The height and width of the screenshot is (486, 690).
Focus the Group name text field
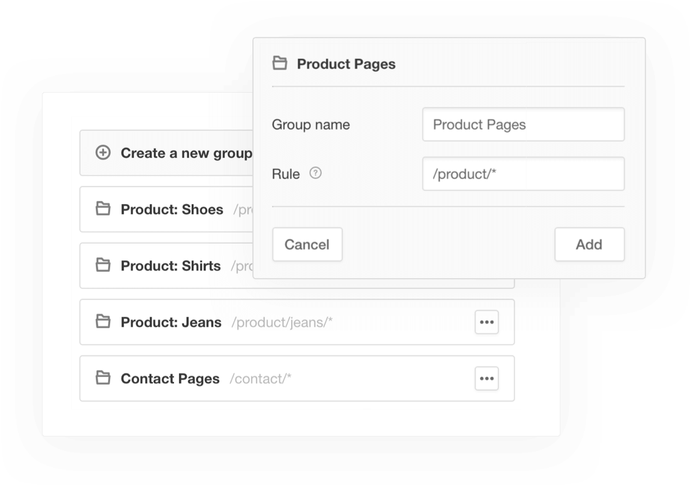click(523, 125)
